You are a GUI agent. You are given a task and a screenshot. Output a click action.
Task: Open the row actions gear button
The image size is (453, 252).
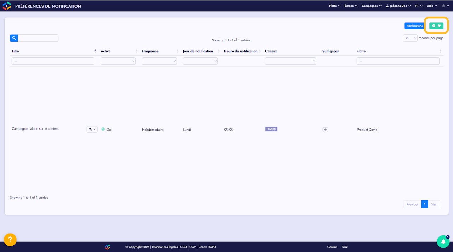pyautogui.click(x=92, y=130)
